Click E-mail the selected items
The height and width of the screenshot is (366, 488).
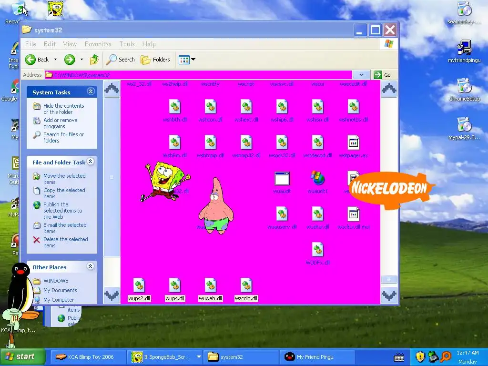click(65, 228)
